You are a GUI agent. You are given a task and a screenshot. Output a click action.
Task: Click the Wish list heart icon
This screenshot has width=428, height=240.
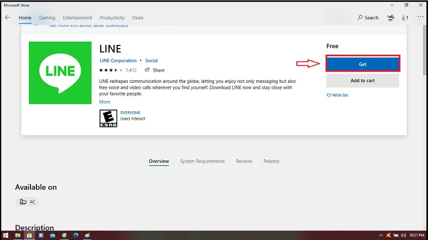tap(328, 95)
